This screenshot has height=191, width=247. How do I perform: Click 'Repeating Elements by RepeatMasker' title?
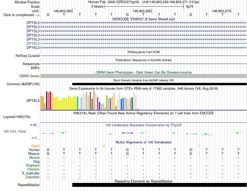(x=144, y=181)
